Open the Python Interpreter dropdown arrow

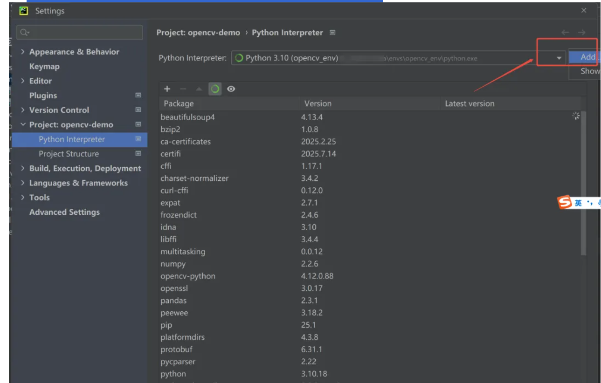[559, 58]
